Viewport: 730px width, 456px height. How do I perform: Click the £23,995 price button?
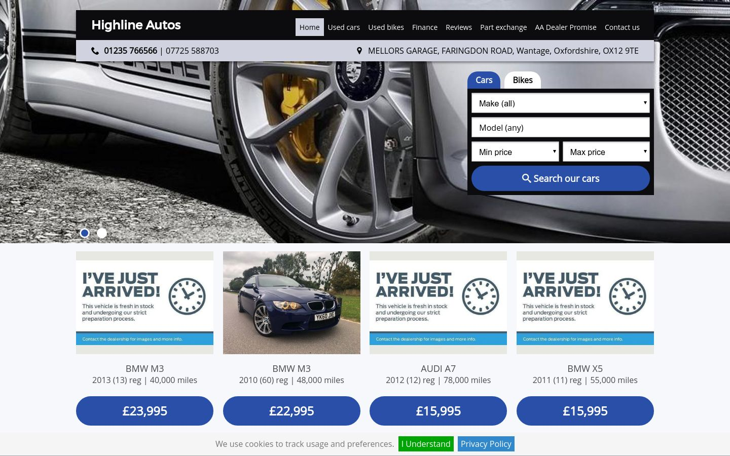pos(144,411)
